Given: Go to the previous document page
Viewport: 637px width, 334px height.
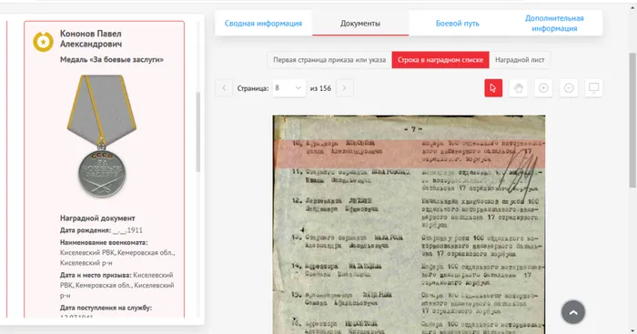Looking at the screenshot, I should [x=224, y=88].
